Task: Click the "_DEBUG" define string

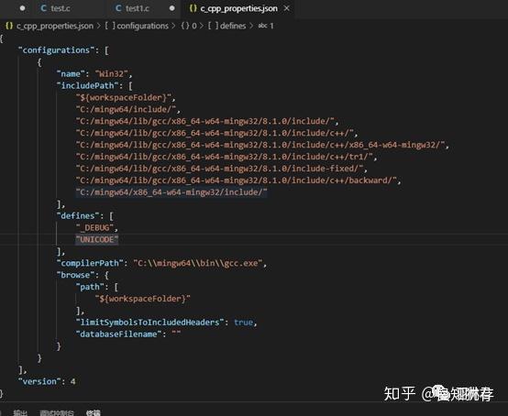Action: tap(94, 227)
